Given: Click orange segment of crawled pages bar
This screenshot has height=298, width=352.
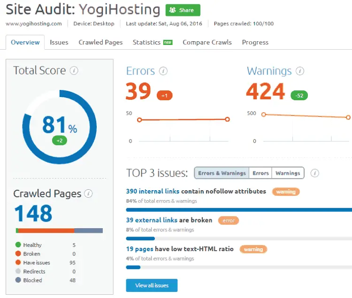Looking at the screenshot, I should pos(46,231).
